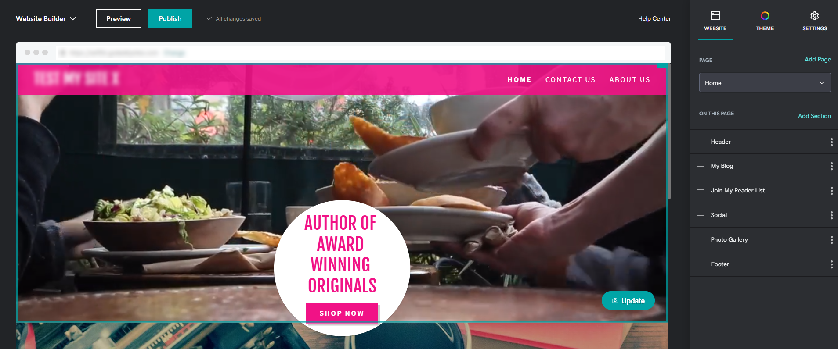Select the About Us navigation item
The image size is (838, 349).
629,80
